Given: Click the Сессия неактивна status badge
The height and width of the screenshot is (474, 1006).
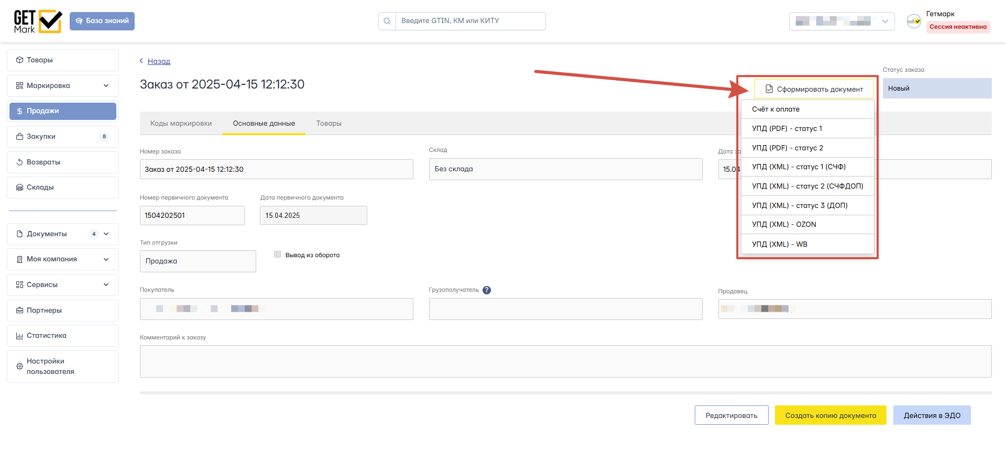Looking at the screenshot, I should tap(958, 27).
